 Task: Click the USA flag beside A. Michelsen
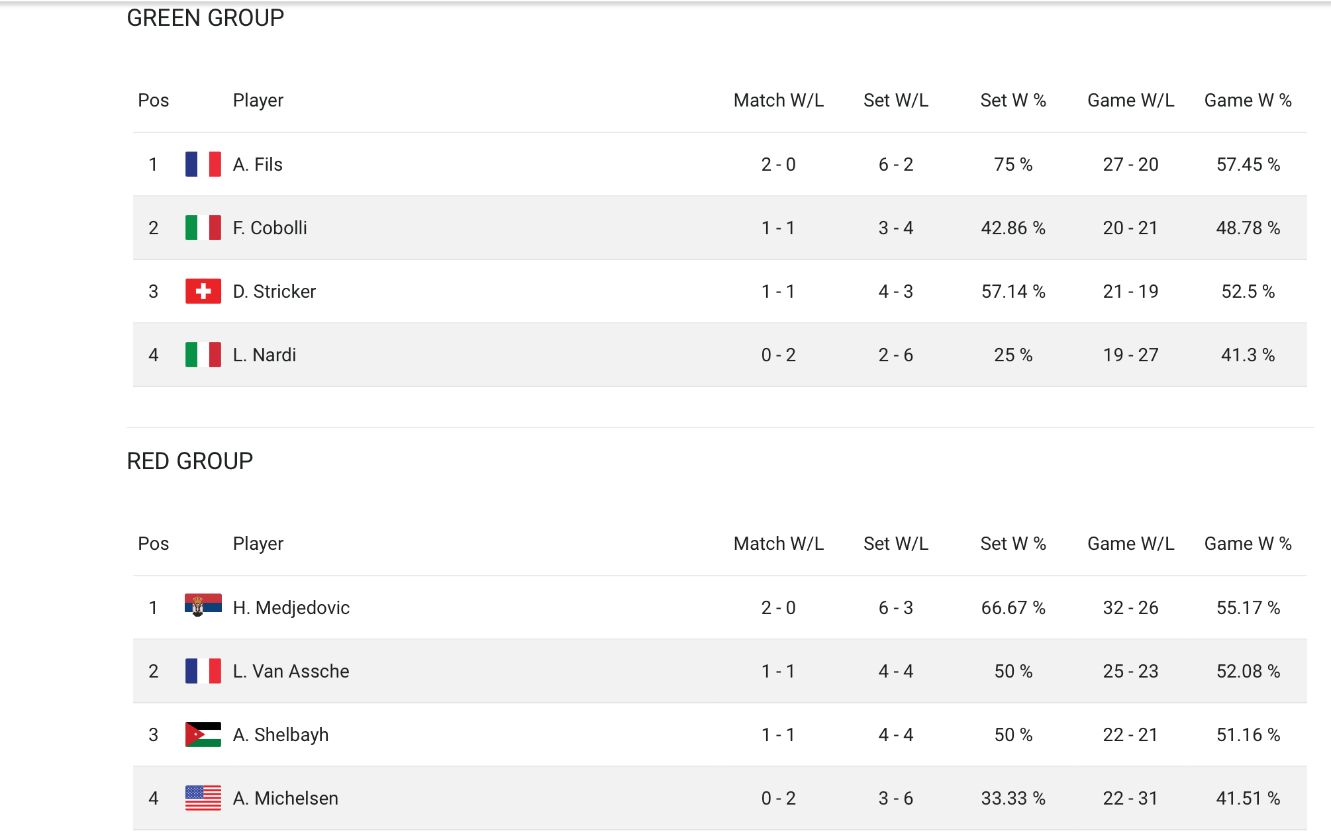203,798
